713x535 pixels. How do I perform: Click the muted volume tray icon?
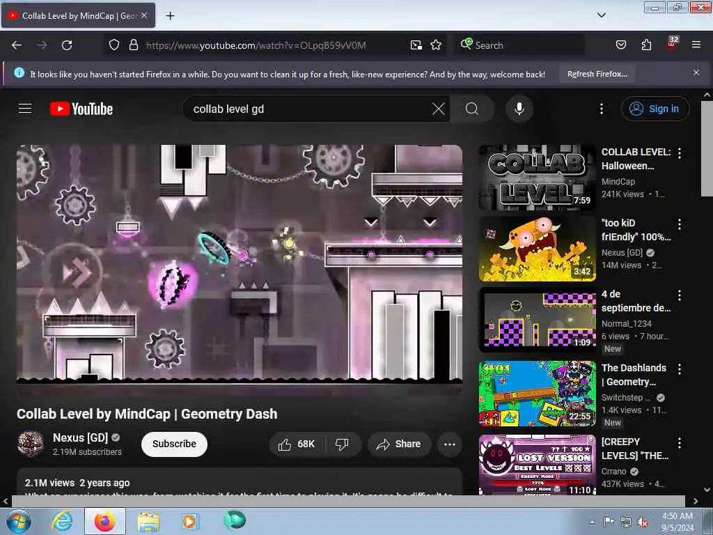coord(643,522)
